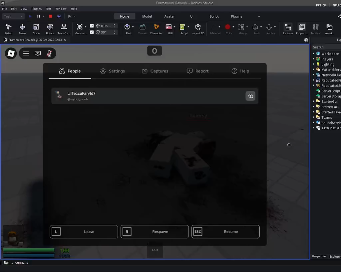Select the in-game microphone icon
The height and width of the screenshot is (272, 341).
pos(49,54)
